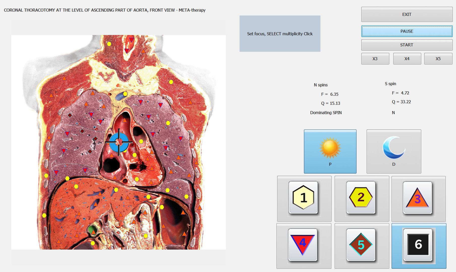
Task: Set multiplicity to X4
Action: 407,59
